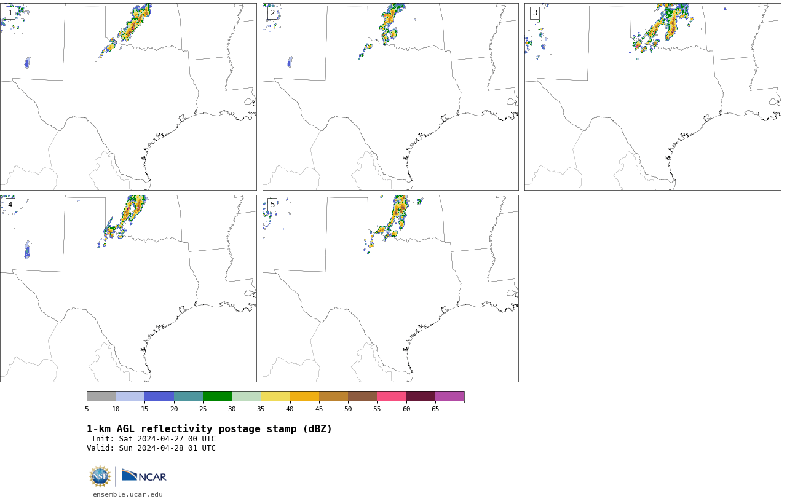This screenshot has width=787, height=501.
Task: Click the pink 55-60 dBZ swatch
Action: (392, 396)
